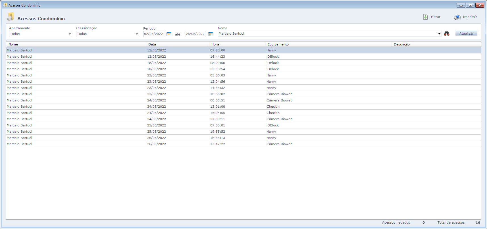
Task: Select the 26/05/2022 Câmera Bioweb row
Action: coord(279,144)
